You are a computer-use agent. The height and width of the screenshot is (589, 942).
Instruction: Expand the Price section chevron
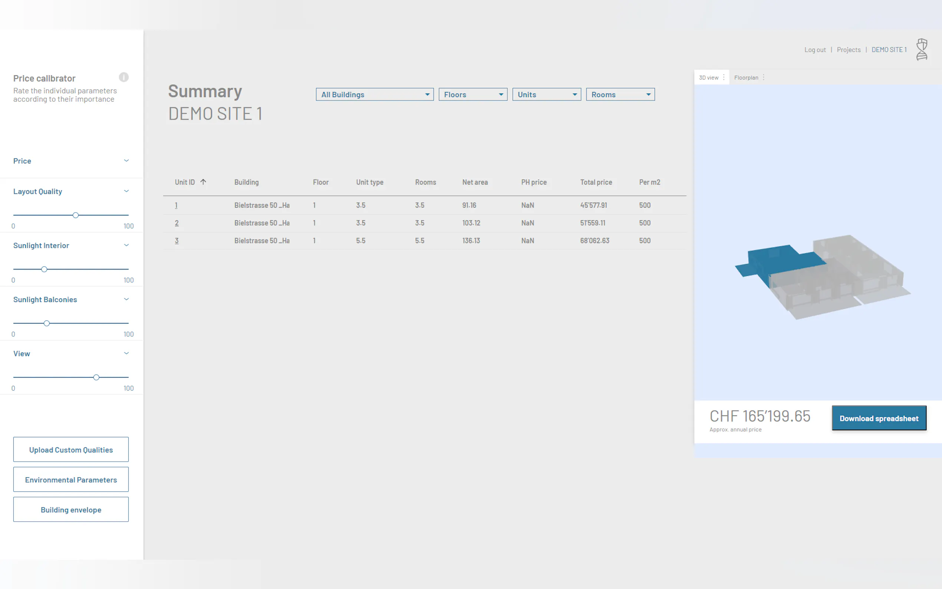point(126,161)
